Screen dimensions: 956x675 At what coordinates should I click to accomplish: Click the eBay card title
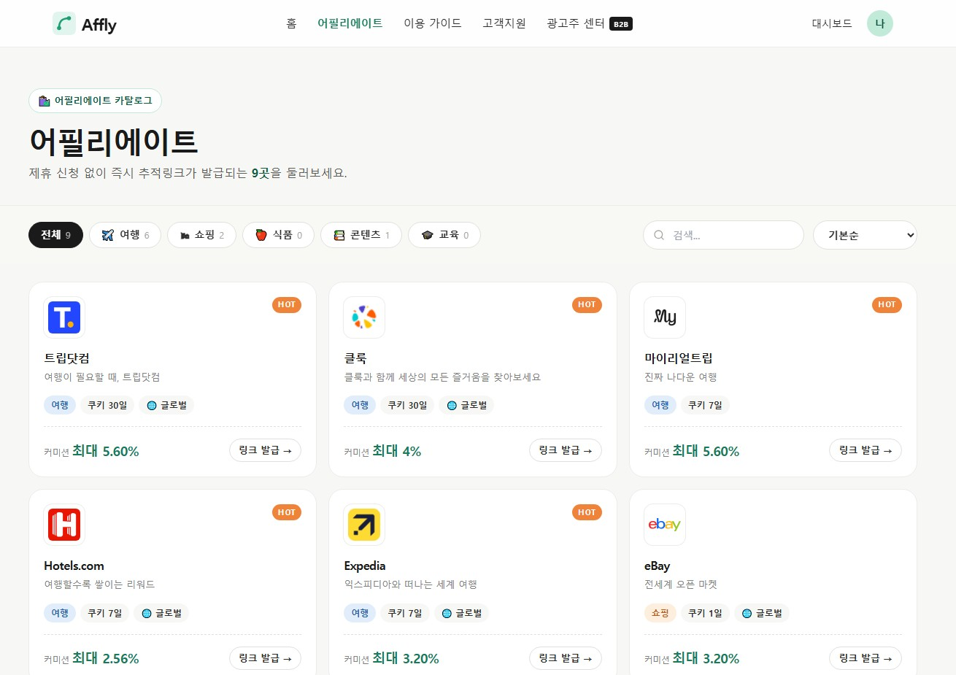click(x=657, y=566)
